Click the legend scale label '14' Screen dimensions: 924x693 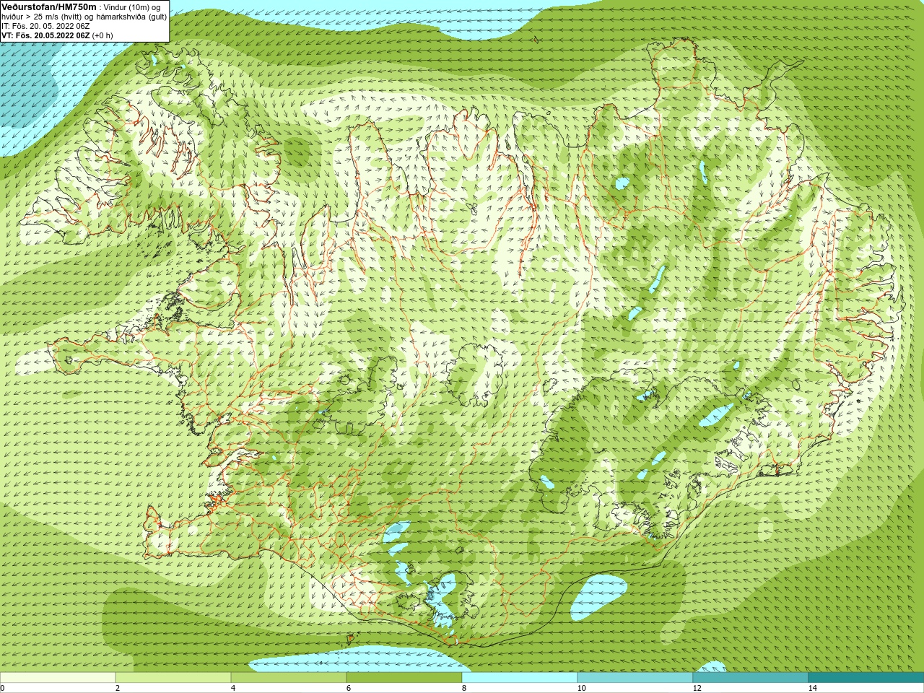[812, 688]
